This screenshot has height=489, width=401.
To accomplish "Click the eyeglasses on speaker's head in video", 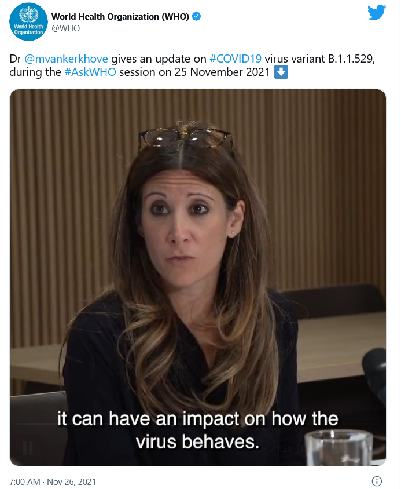I will 185,138.
